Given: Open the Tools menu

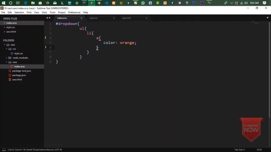Looking at the screenshot, I should coord(53,12).
